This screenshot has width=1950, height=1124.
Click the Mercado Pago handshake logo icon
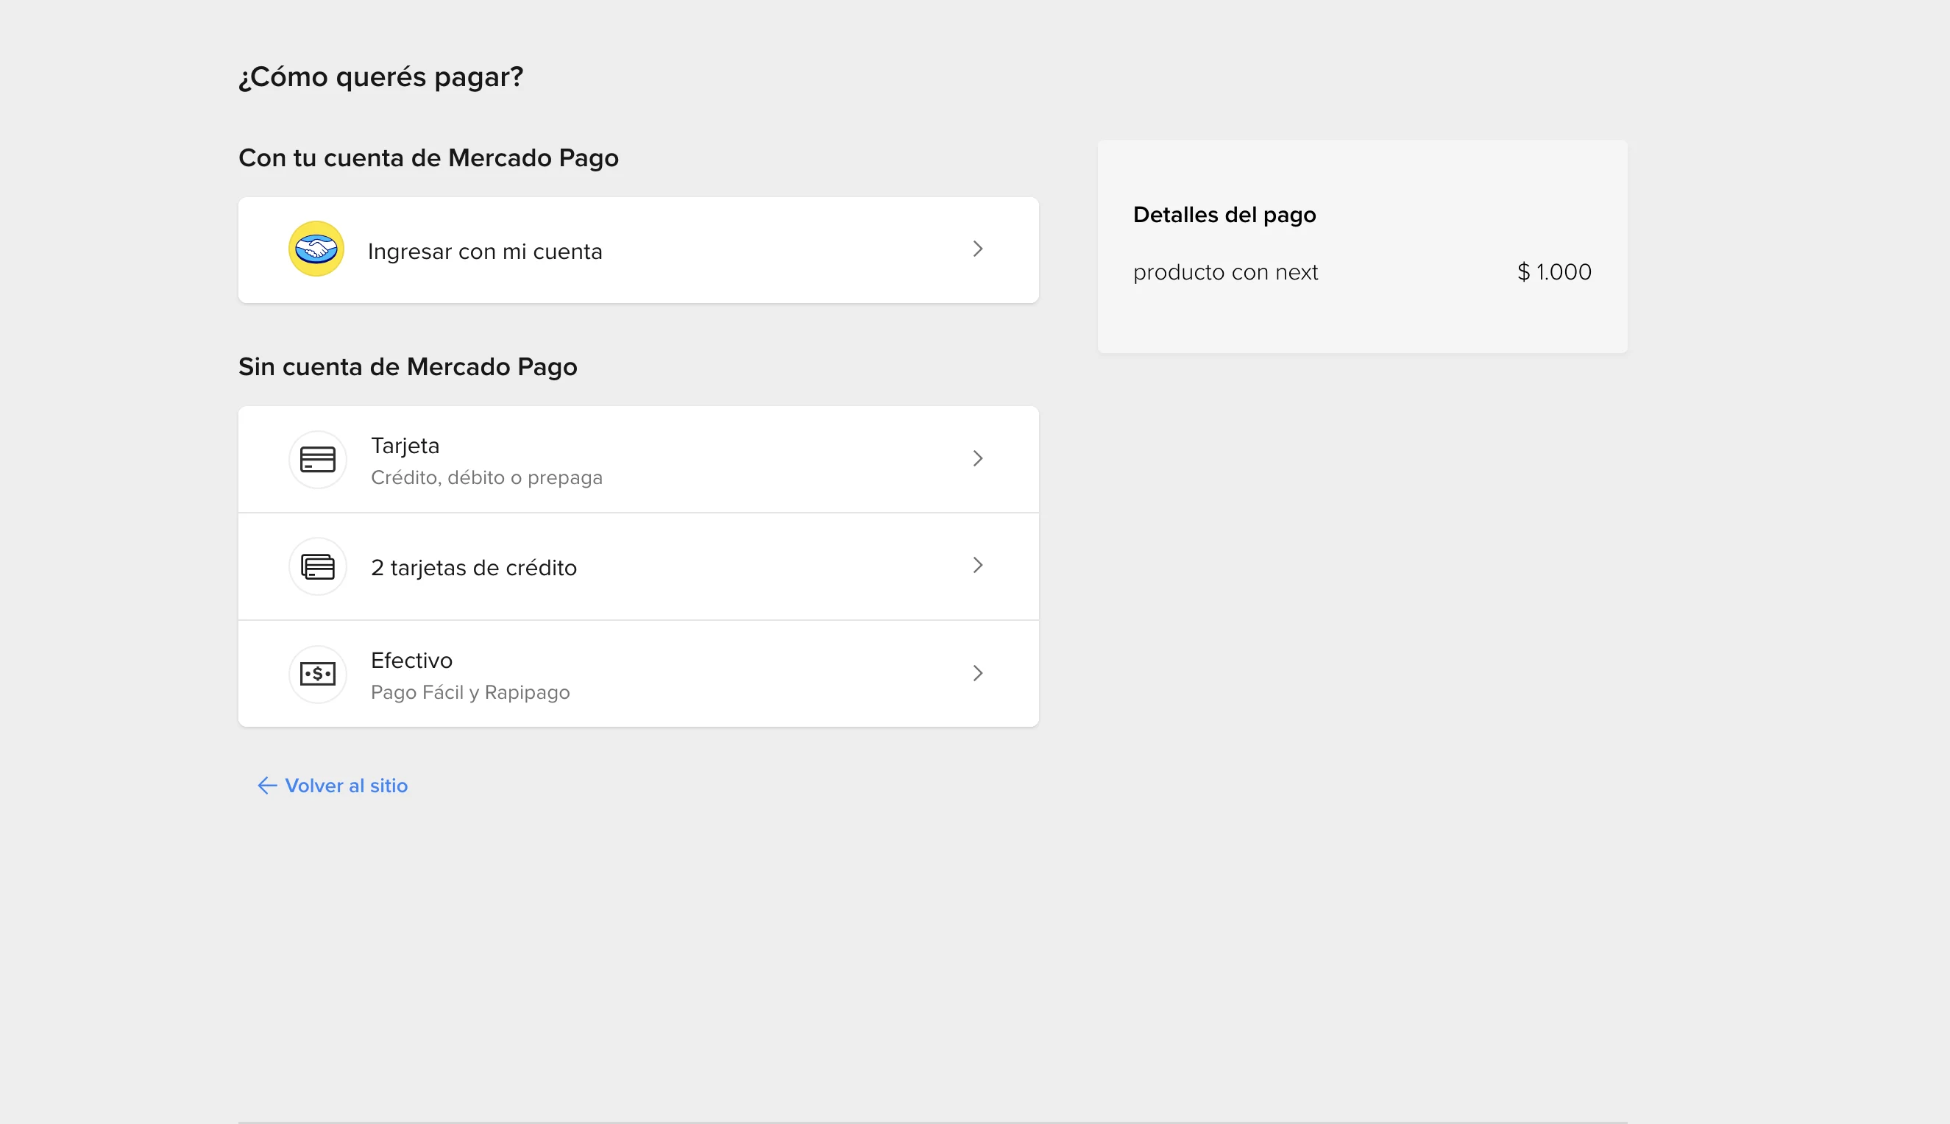point(316,249)
